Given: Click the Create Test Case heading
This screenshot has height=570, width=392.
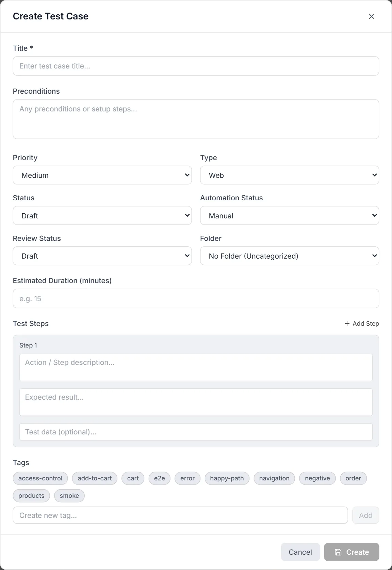Looking at the screenshot, I should coord(51,16).
